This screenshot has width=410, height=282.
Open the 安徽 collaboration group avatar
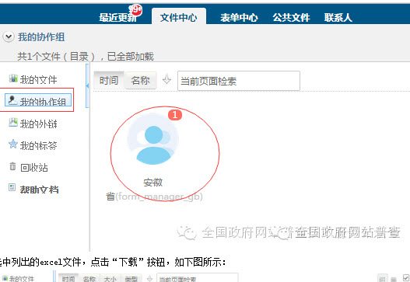point(153,139)
